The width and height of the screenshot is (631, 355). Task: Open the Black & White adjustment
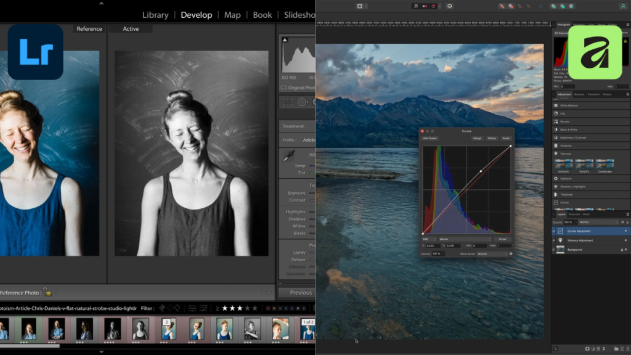(x=569, y=129)
